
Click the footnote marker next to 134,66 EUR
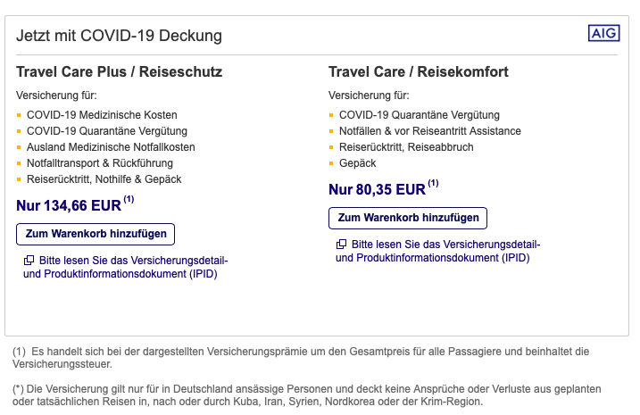click(x=129, y=200)
